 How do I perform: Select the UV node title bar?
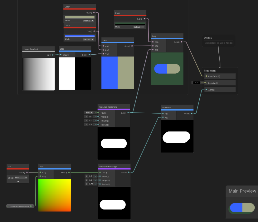pos(18,166)
